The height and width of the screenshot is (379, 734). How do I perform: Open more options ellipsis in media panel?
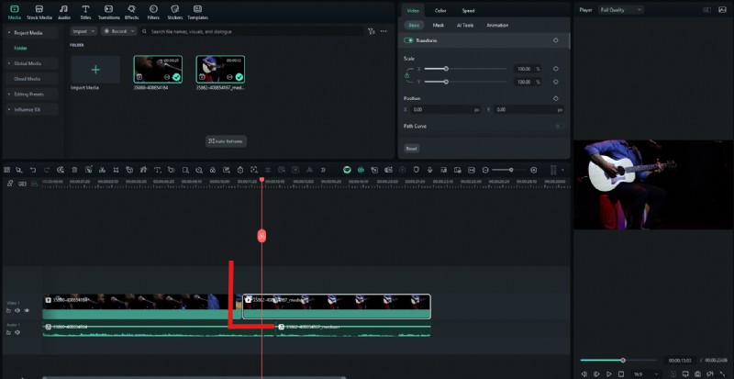[384, 31]
